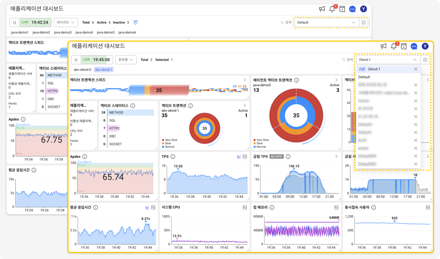This screenshot has height=259, width=440.
Task: Select java-demo2 agent in back window
Action: click(41, 33)
